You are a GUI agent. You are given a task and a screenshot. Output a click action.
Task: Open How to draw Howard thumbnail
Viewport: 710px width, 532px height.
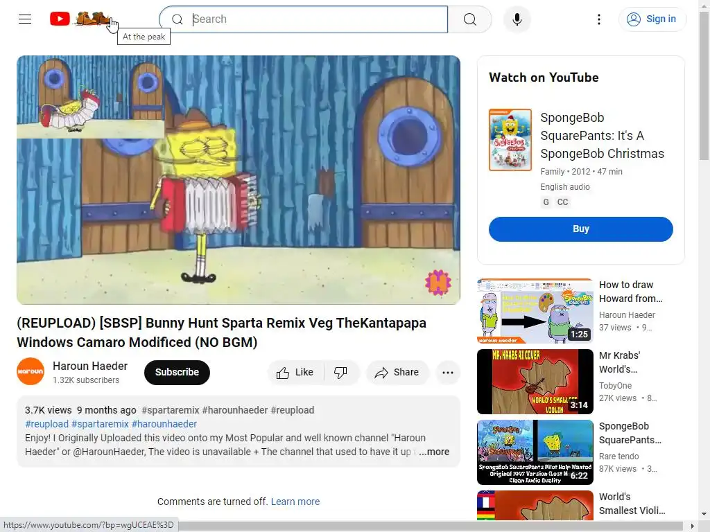(535, 311)
